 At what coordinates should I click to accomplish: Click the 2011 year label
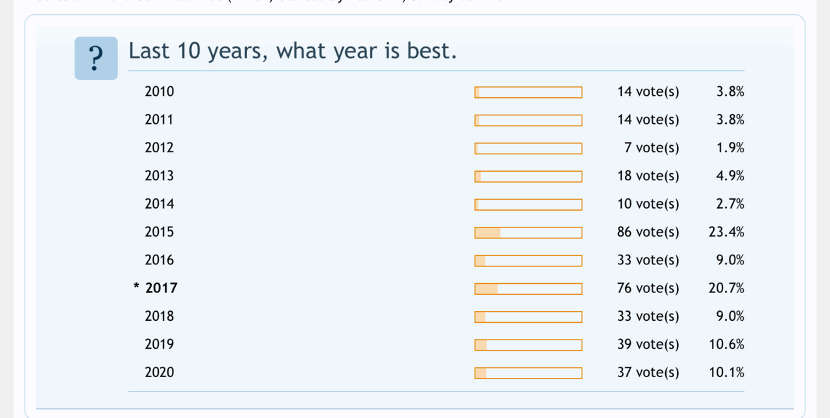pos(160,119)
